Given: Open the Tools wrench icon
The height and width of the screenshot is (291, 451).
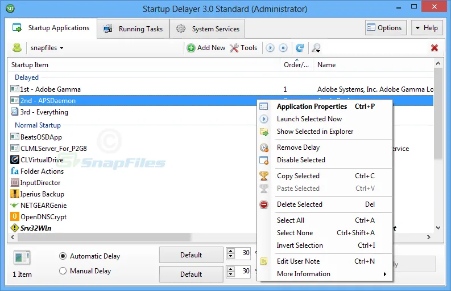Looking at the screenshot, I should [x=234, y=48].
